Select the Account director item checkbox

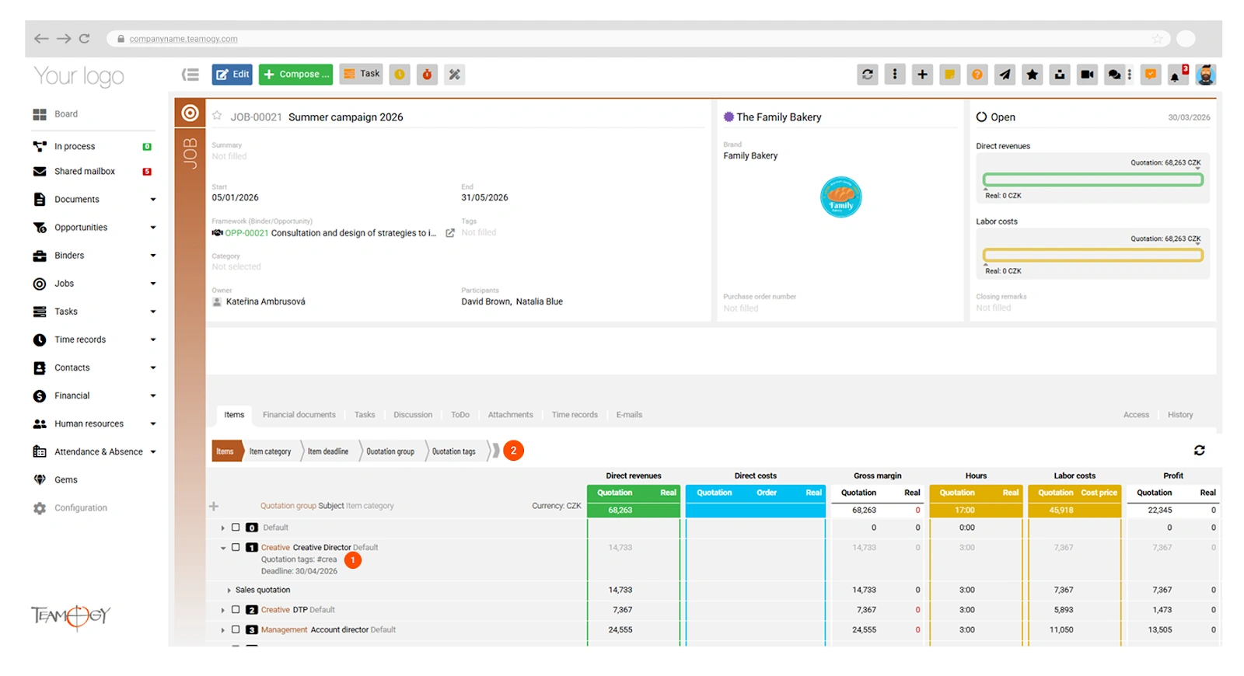236,629
